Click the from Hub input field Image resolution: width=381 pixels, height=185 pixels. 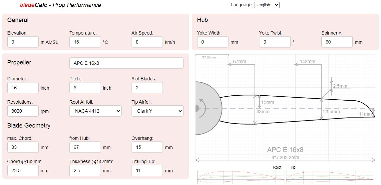pos(85,147)
